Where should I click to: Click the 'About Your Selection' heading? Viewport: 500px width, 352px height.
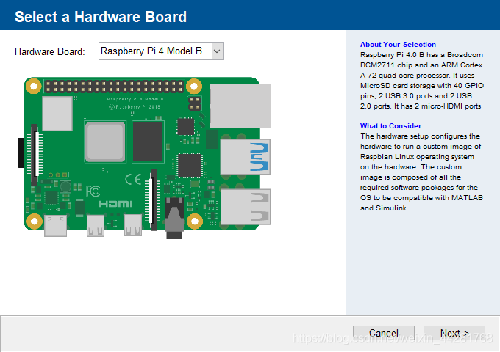tap(398, 45)
